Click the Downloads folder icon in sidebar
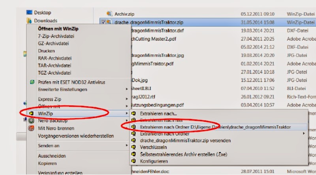316x175 pixels. click(29, 20)
